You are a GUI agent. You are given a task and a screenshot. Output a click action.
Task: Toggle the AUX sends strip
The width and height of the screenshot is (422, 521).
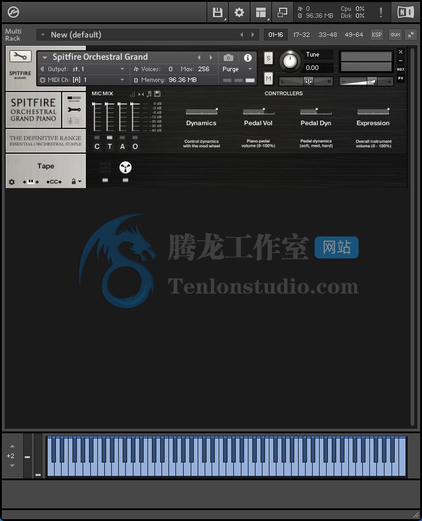pos(401,69)
